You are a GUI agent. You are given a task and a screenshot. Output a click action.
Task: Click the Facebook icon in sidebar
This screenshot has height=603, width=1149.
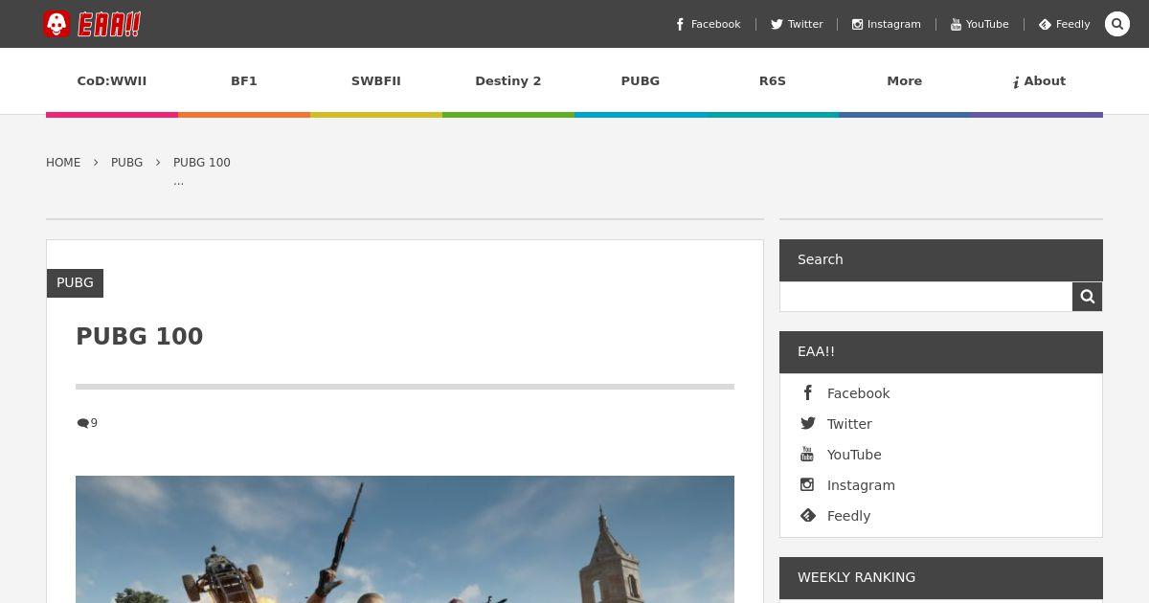pyautogui.click(x=807, y=392)
